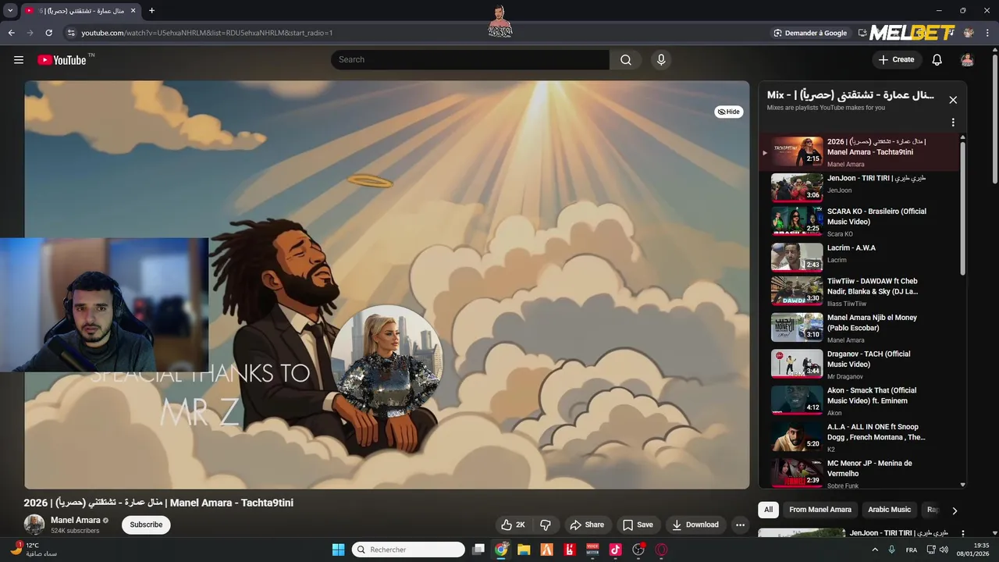
Task: Open the Mix playlist three-dot menu
Action: tap(953, 123)
